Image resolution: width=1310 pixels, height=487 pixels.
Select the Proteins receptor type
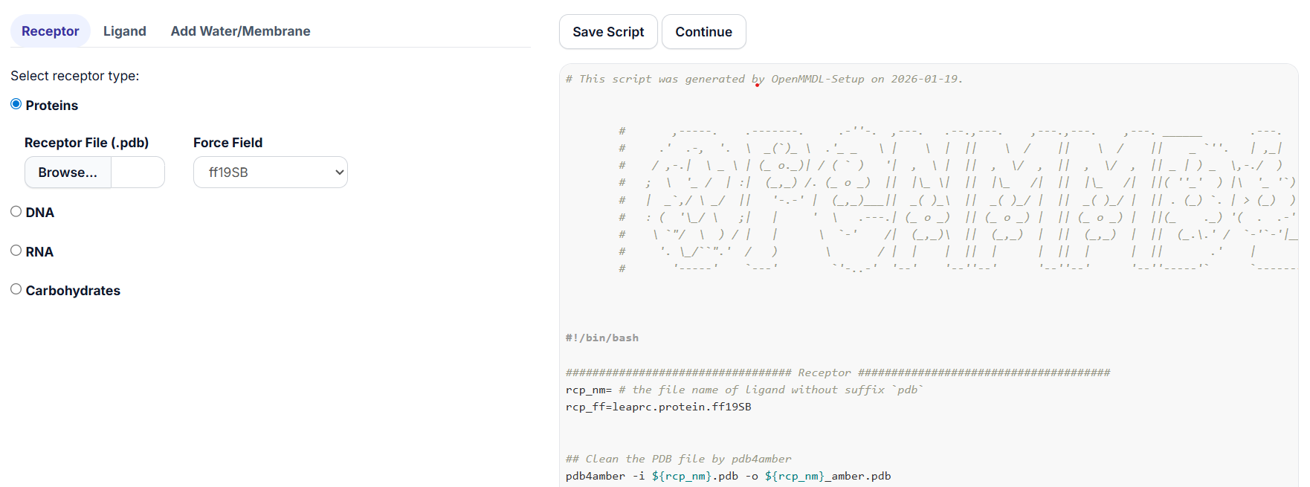point(16,104)
